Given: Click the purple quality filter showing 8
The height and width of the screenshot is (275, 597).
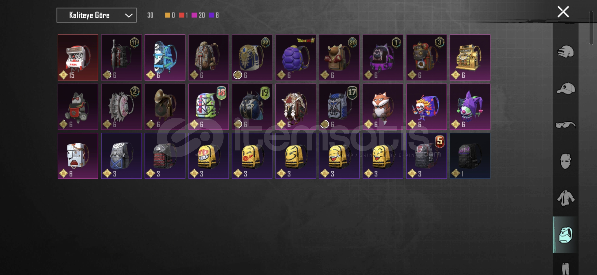Looking at the screenshot, I should click(x=214, y=15).
